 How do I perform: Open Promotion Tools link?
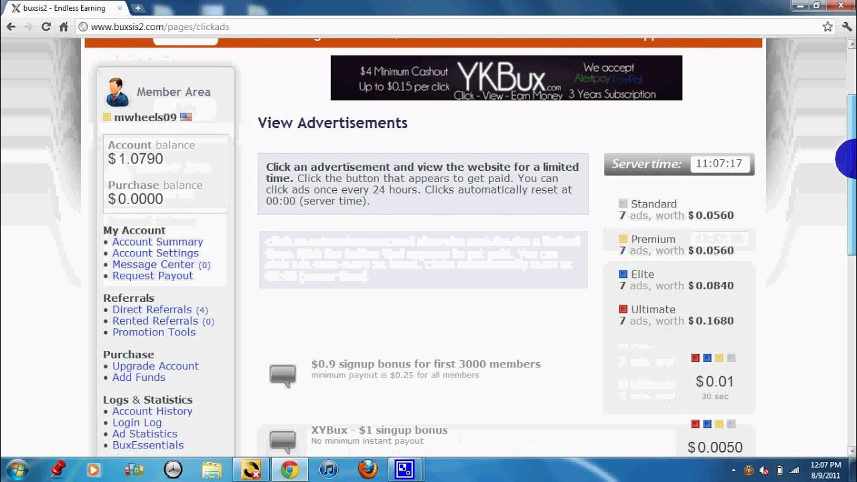pos(154,332)
